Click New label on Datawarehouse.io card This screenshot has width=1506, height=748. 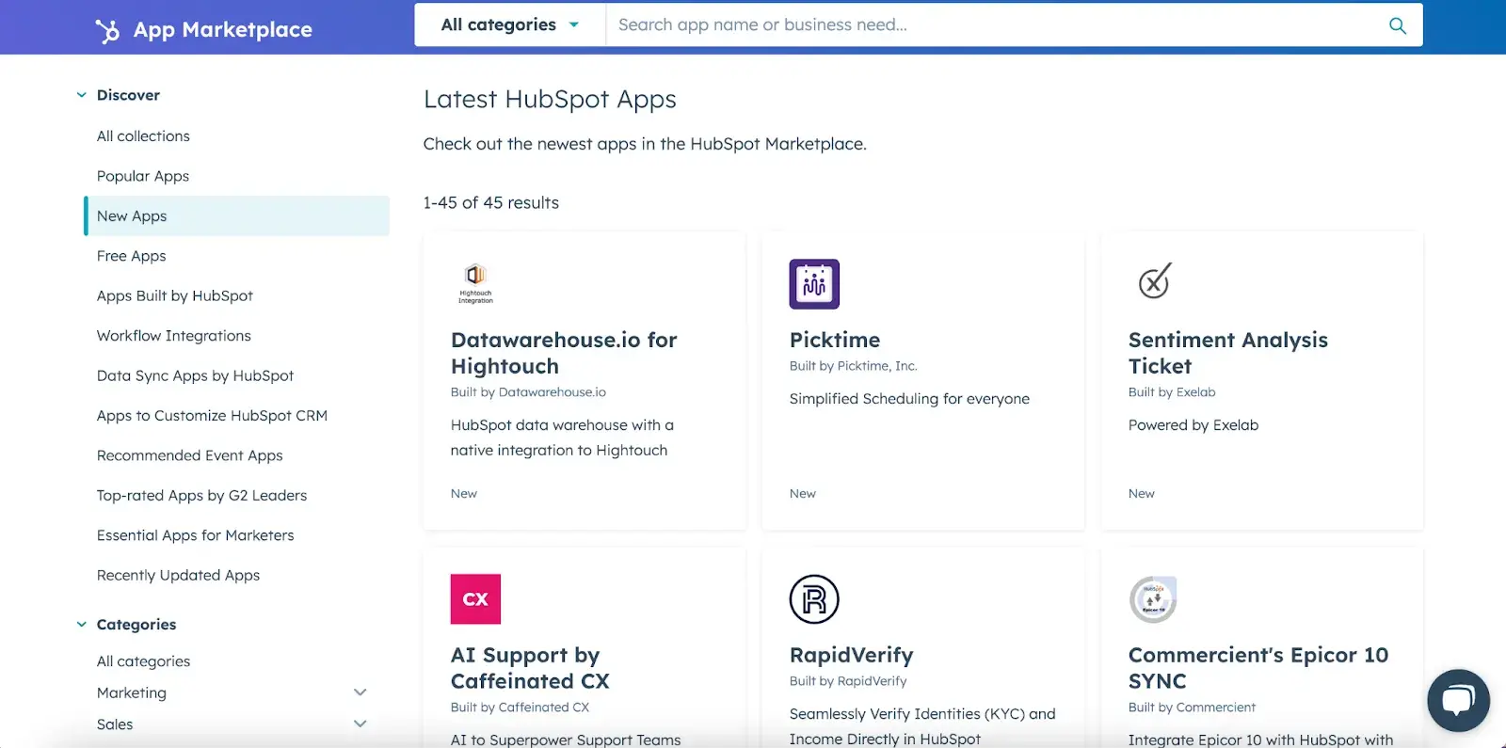[x=464, y=494]
